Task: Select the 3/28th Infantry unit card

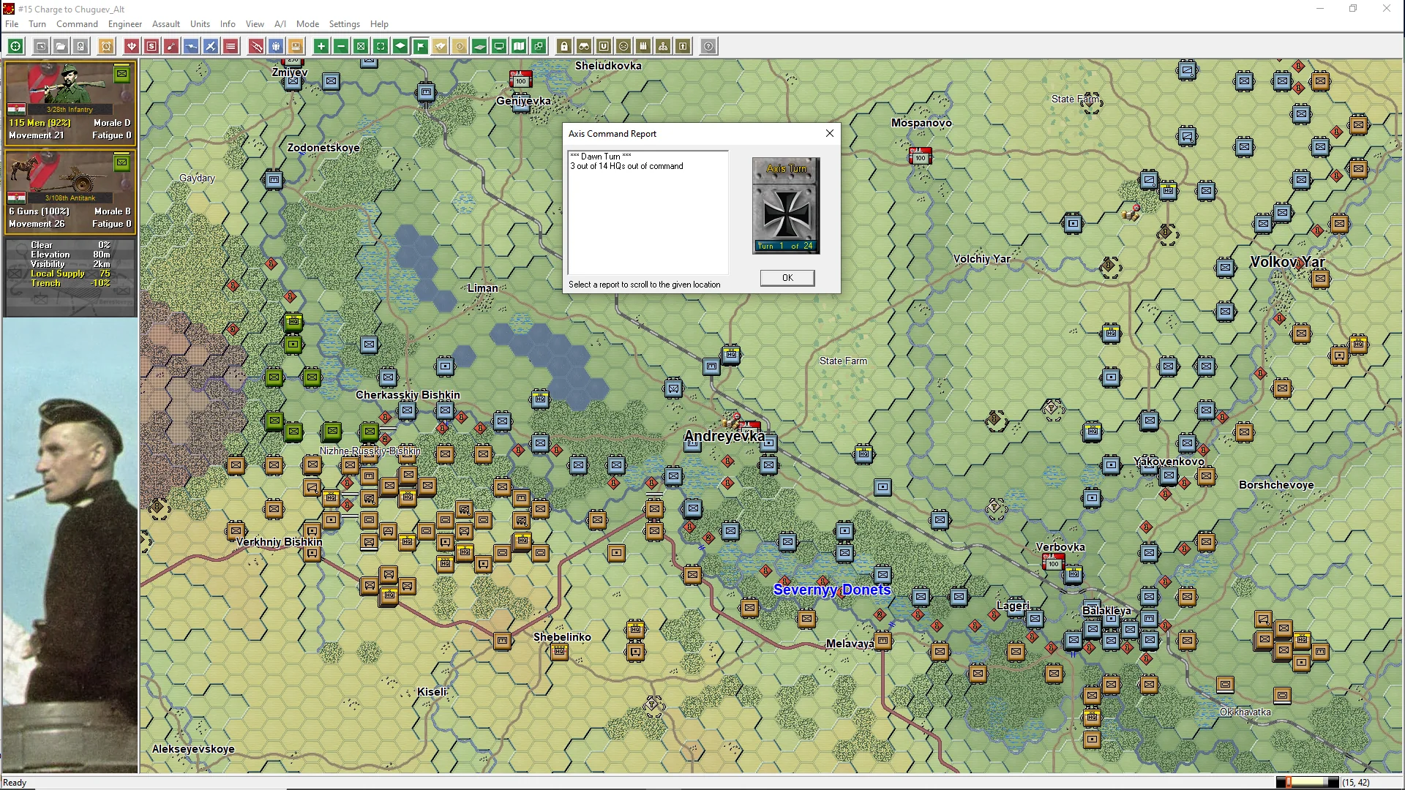Action: [x=70, y=102]
